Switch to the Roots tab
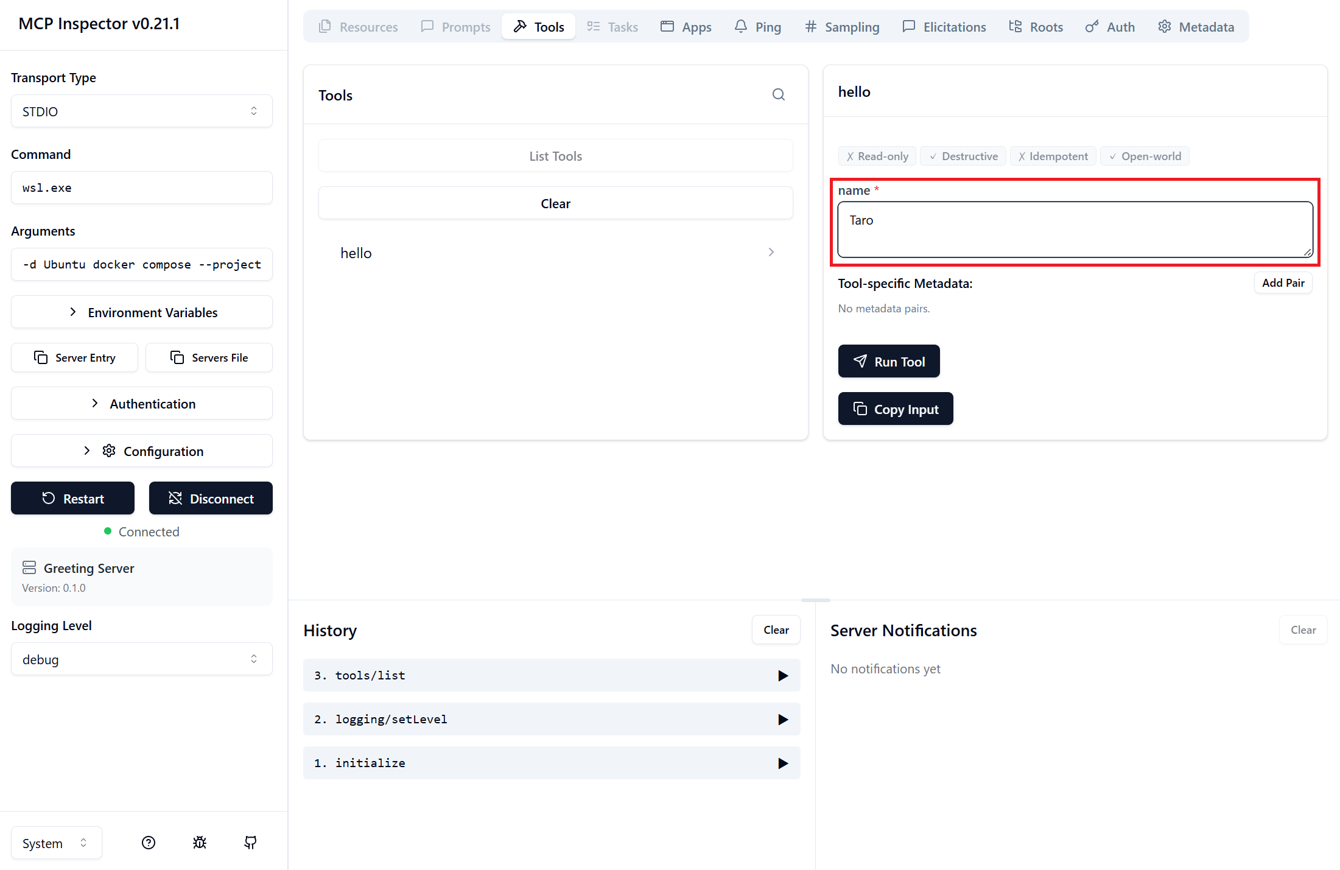Viewport: 1340px width, 870px height. [x=1036, y=27]
